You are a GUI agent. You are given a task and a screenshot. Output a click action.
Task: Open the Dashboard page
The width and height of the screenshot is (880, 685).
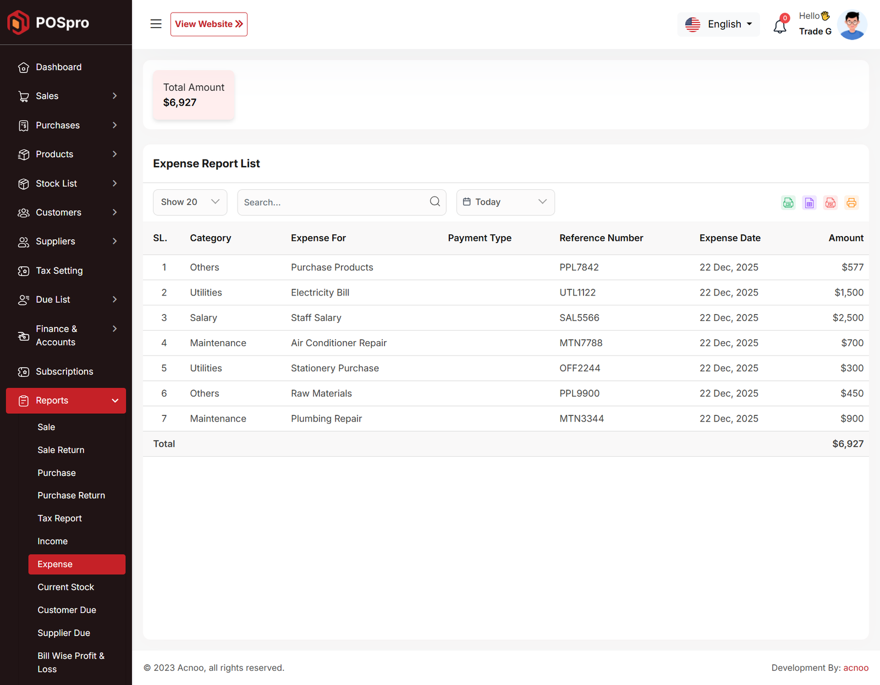[x=58, y=67]
